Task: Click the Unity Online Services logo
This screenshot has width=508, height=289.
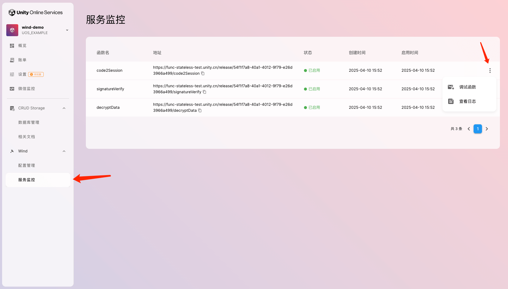Action: [36, 13]
